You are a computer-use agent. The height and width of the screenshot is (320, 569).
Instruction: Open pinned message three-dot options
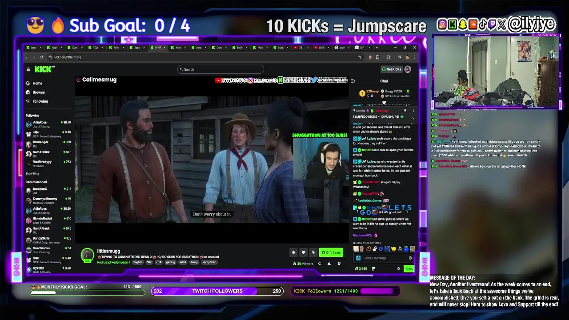(x=413, y=111)
